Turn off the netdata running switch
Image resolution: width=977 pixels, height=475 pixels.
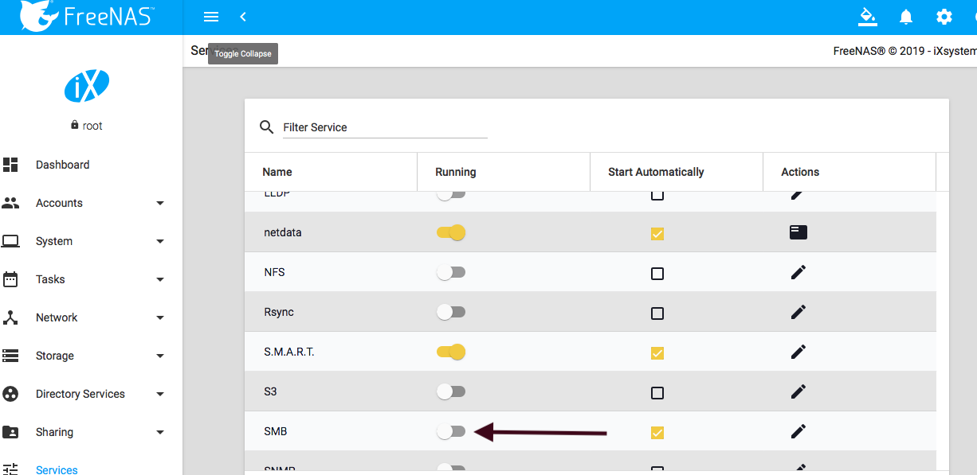click(x=451, y=232)
